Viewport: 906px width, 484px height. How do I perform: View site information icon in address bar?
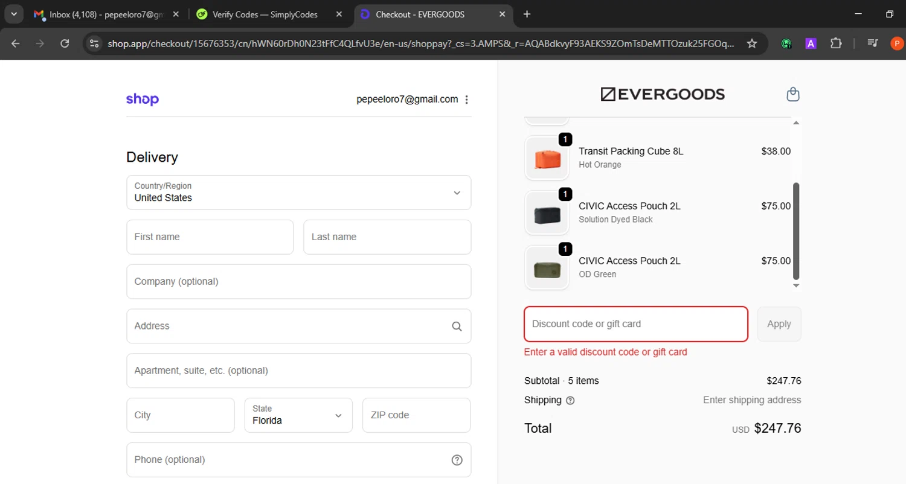[94, 43]
